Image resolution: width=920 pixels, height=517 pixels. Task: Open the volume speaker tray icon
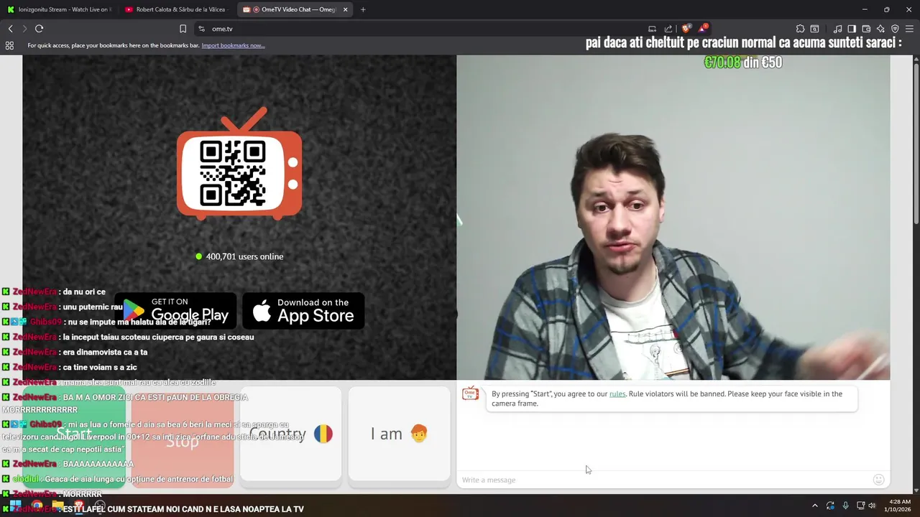coord(873,506)
